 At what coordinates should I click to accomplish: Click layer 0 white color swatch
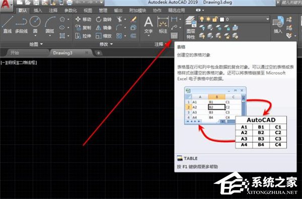coord(222,20)
